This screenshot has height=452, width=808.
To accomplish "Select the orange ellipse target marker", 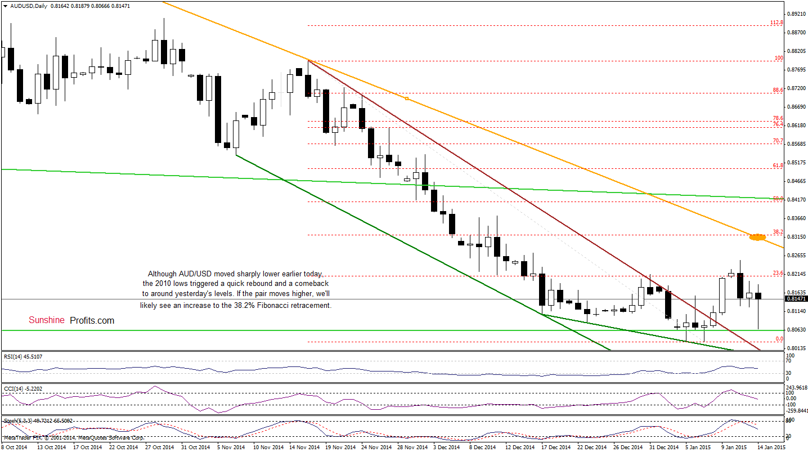I will pyautogui.click(x=757, y=237).
